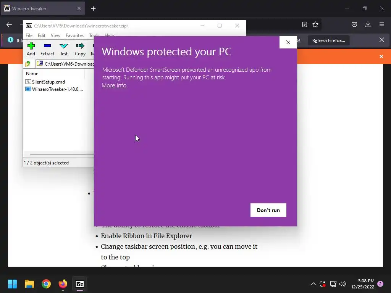Go back in Firefox
The width and height of the screenshot is (391, 293).
(9, 24)
